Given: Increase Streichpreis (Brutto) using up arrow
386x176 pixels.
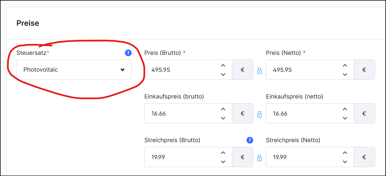Looking at the screenshot, I should 223,153.
